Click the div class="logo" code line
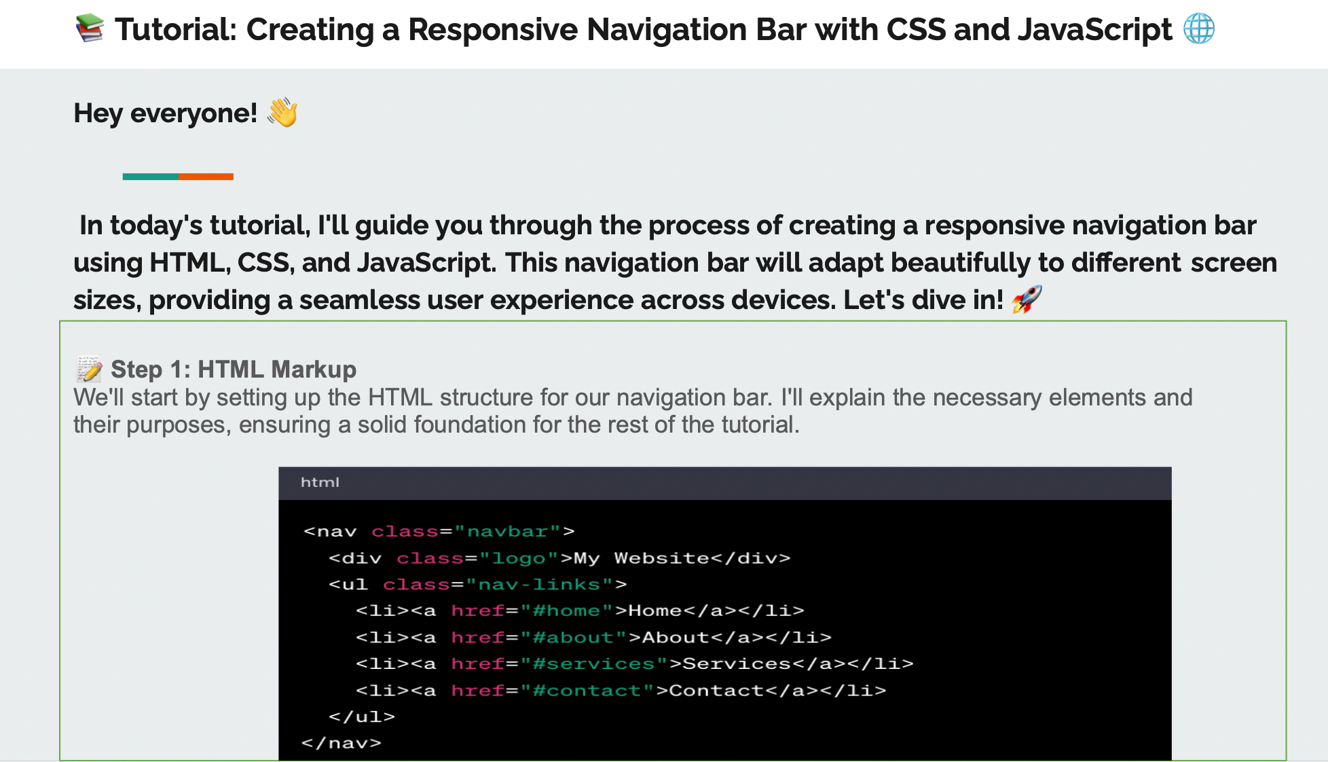The image size is (1328, 762). 559,558
